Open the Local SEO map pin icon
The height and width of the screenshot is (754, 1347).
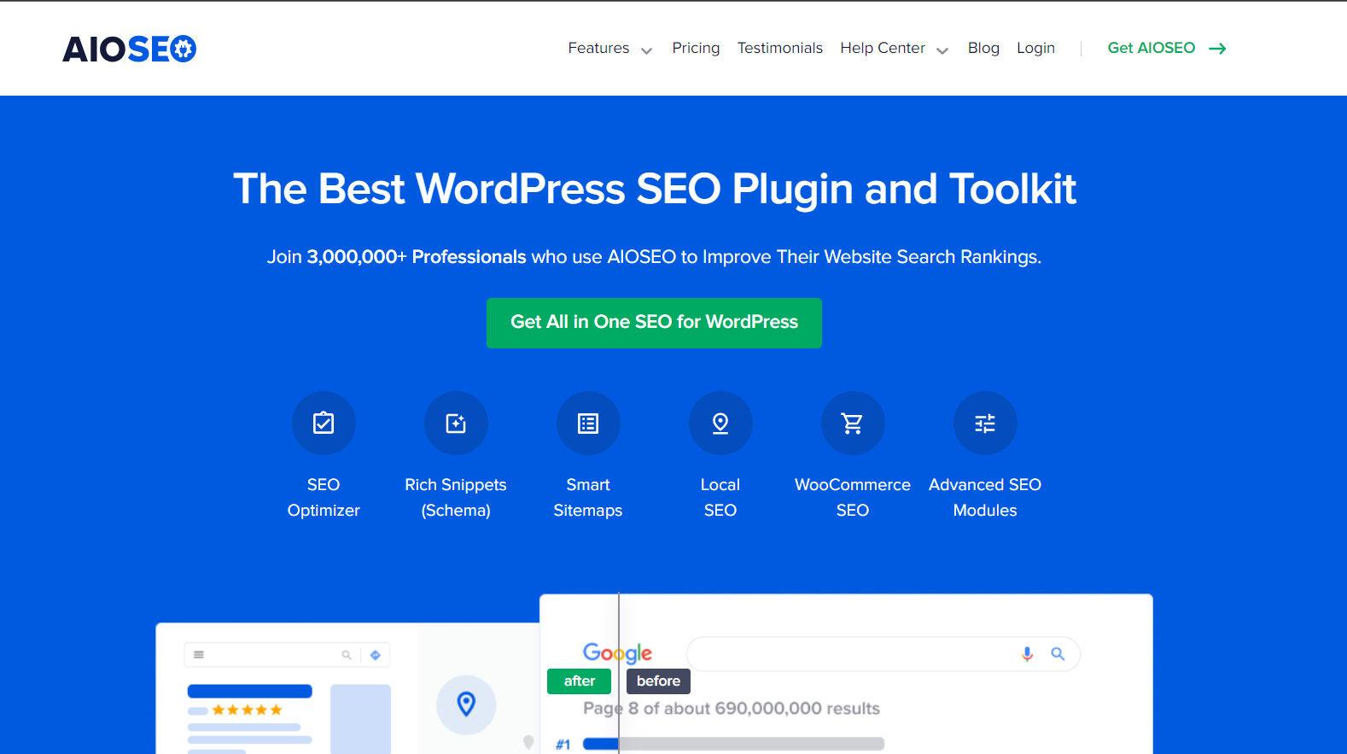point(720,424)
